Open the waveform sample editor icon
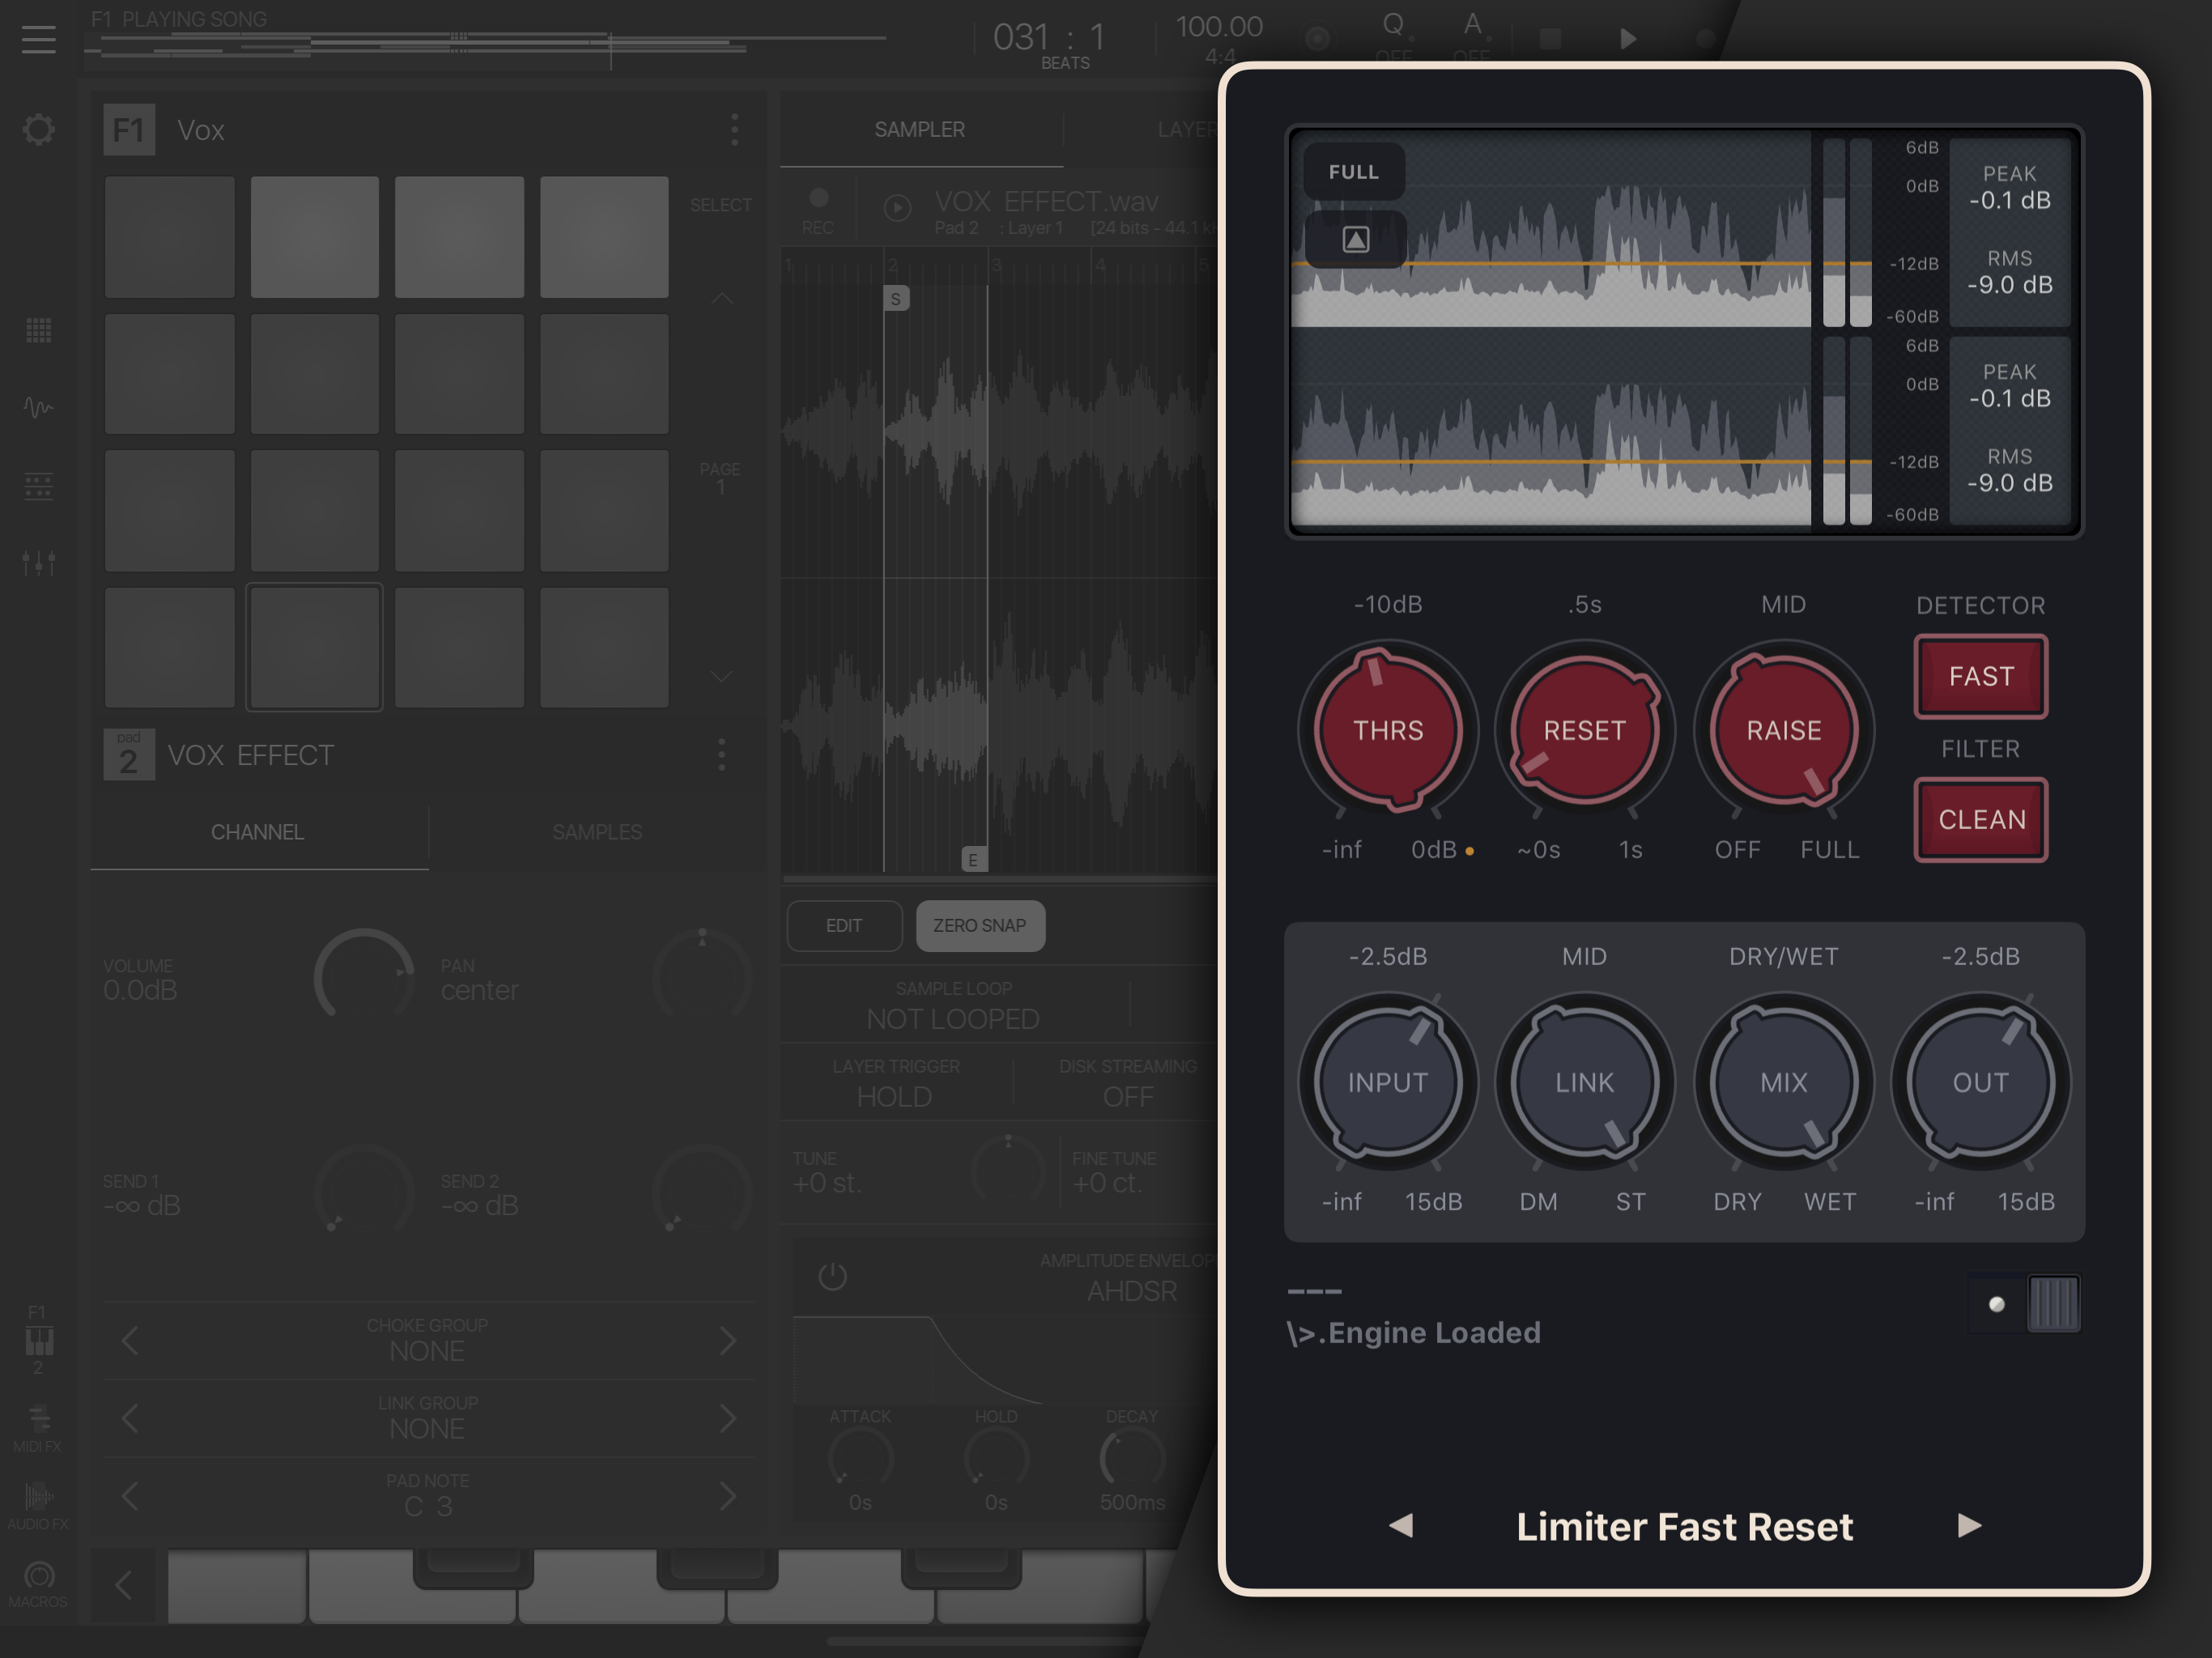The width and height of the screenshot is (2212, 1658). tap(38, 407)
